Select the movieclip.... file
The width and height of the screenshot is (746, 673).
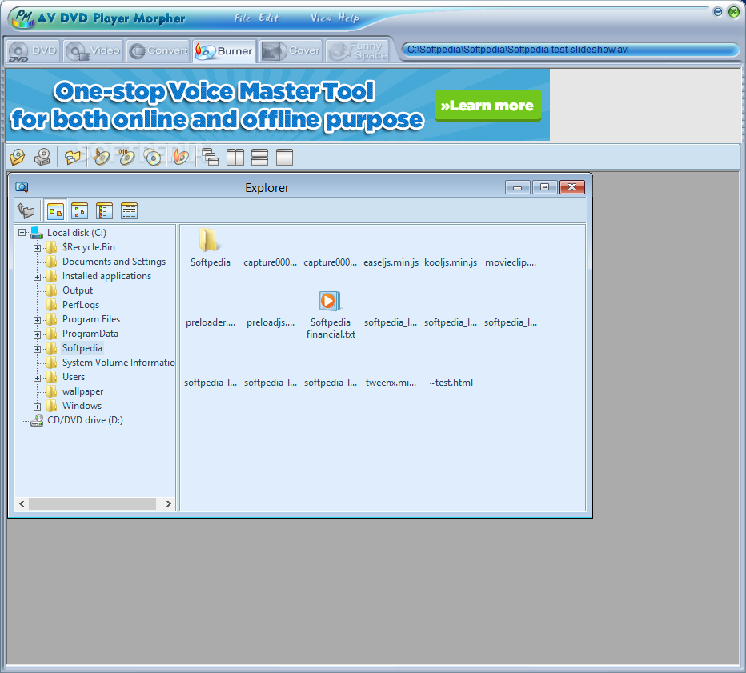[x=511, y=262]
